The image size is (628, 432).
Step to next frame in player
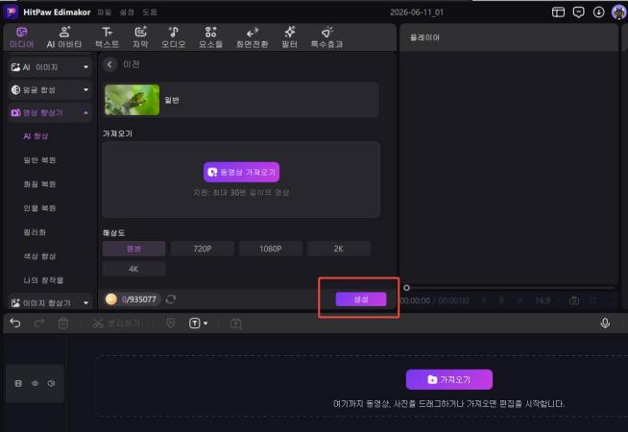point(519,300)
